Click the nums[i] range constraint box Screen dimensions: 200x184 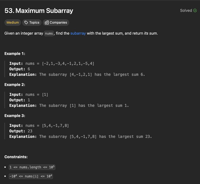(x=31, y=176)
